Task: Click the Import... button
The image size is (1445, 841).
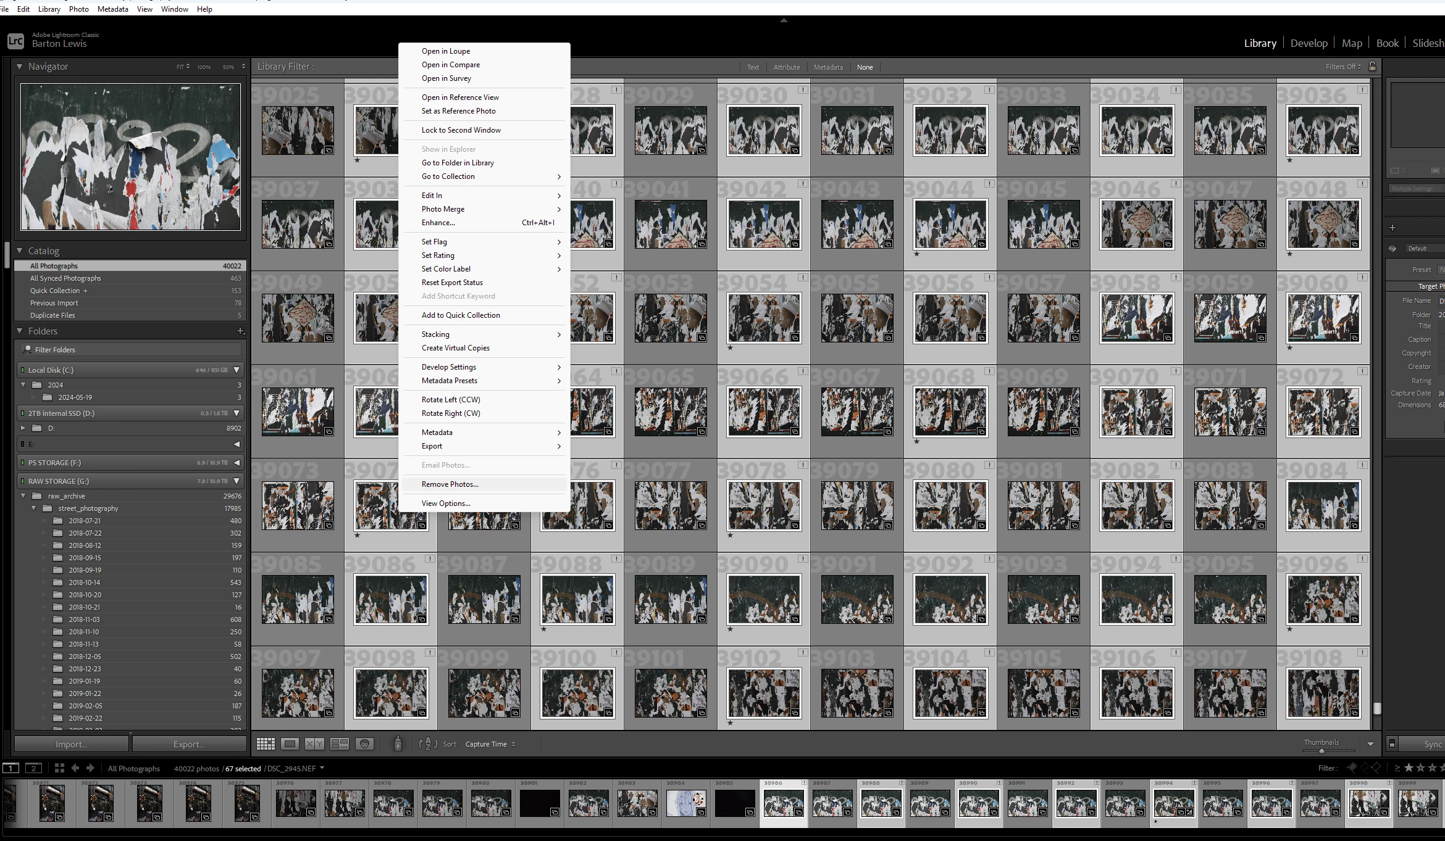Action: pyautogui.click(x=72, y=744)
